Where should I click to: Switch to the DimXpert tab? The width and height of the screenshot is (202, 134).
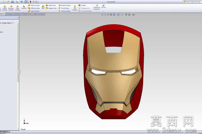pos(17,14)
